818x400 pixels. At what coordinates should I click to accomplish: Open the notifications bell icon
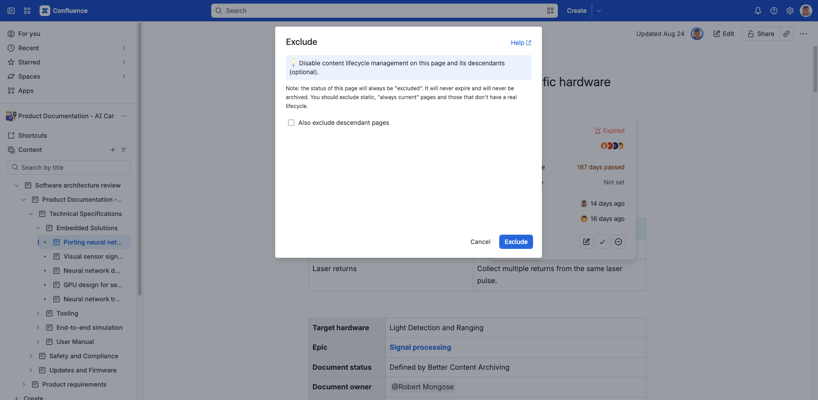(x=758, y=11)
